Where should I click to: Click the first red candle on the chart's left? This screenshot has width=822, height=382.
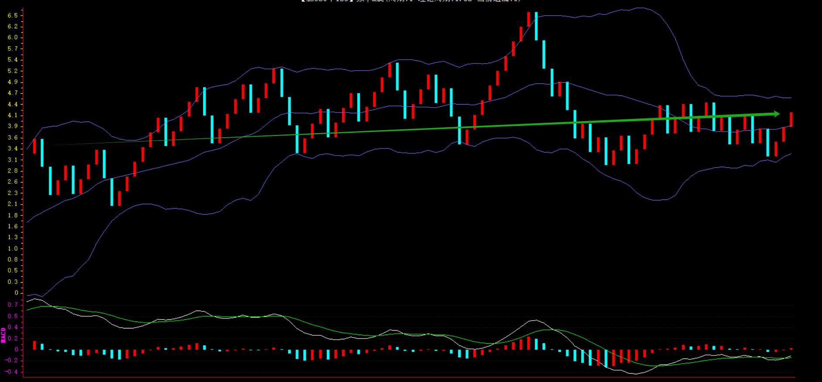point(34,146)
